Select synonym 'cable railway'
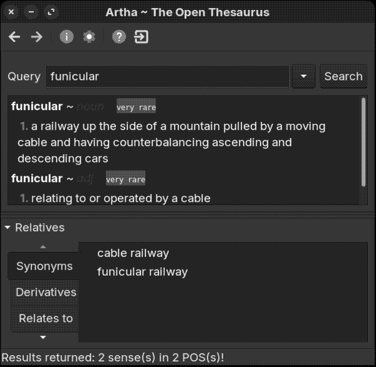 [133, 253]
